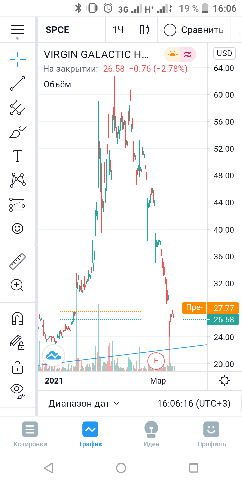
Task: Change the 1Ч timeframe interval
Action: click(x=118, y=30)
